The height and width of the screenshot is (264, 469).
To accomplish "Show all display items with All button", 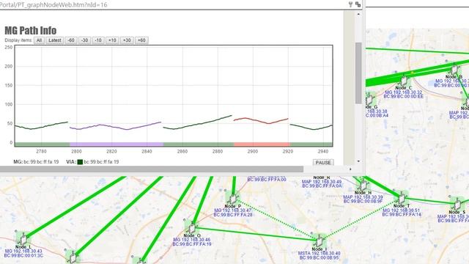I will pos(39,40).
